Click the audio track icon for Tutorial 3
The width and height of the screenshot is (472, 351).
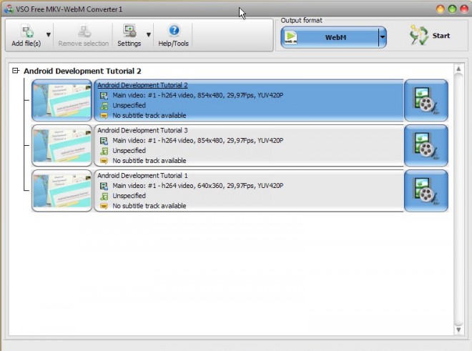104,151
